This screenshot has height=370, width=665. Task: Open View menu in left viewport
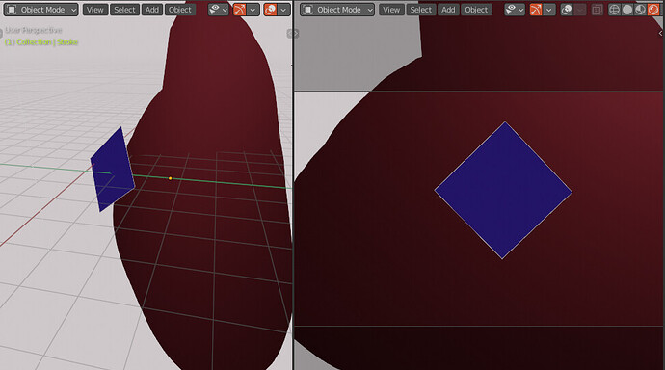pyautogui.click(x=95, y=10)
